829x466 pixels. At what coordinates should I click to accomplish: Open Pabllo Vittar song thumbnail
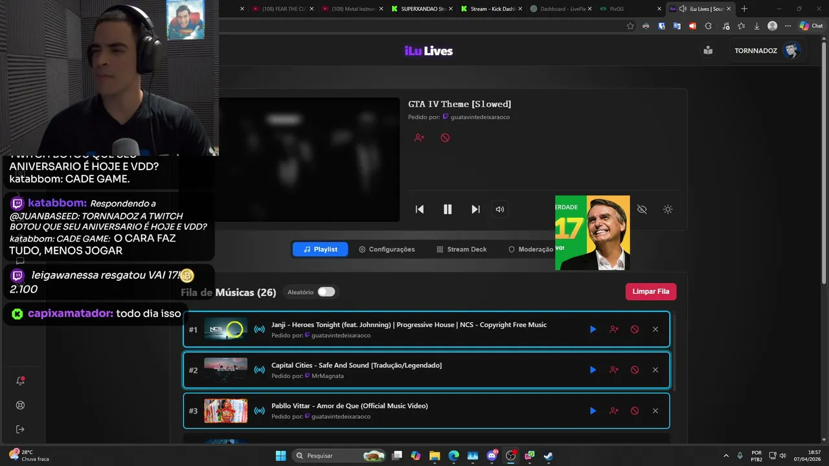tap(225, 410)
